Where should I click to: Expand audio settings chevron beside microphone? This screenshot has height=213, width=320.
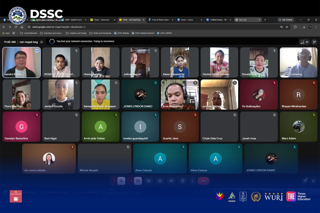[x=115, y=181]
